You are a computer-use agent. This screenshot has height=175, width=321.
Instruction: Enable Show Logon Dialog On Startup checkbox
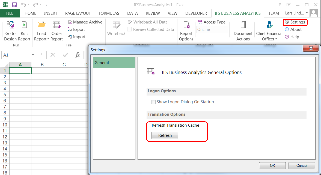point(153,102)
